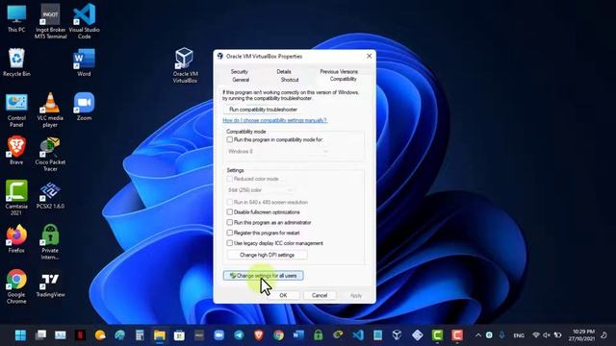Click Change settings for all users button
Viewport: 616px width, 346px height.
[263, 276]
